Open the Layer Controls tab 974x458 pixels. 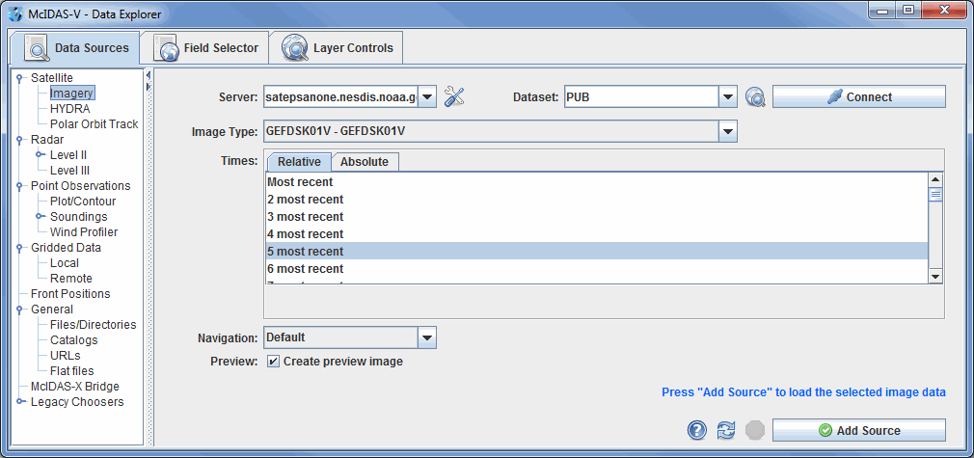[x=339, y=48]
